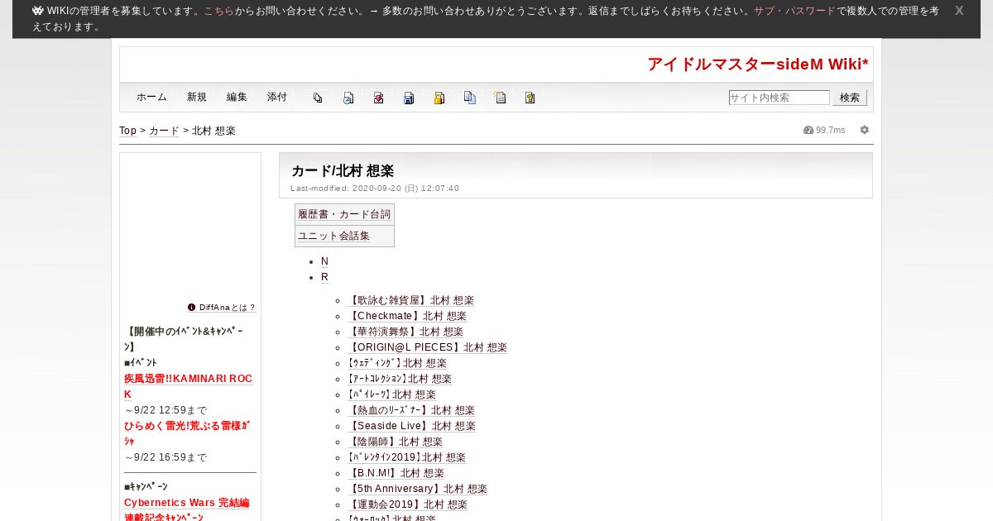The image size is (993, 521).
Task: Click the こちら contact link in the banner
Action: tap(218, 11)
